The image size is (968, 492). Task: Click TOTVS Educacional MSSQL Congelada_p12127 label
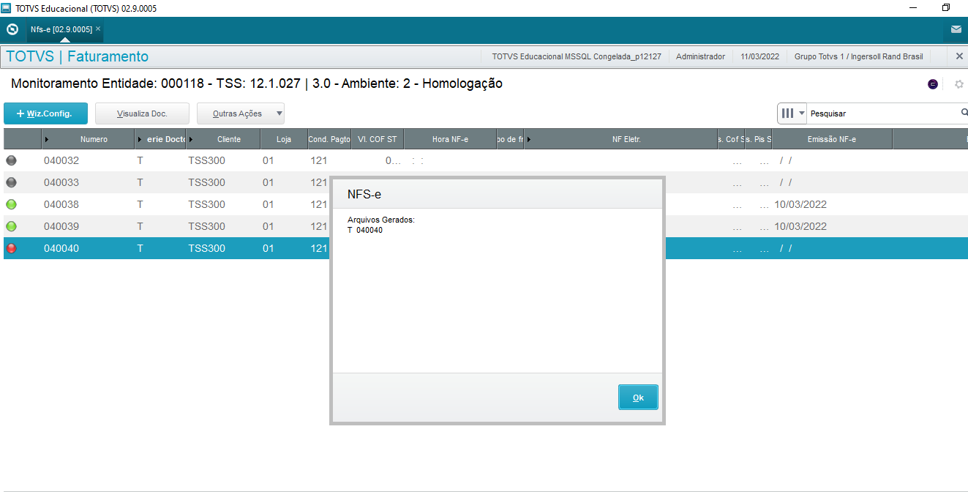(577, 56)
